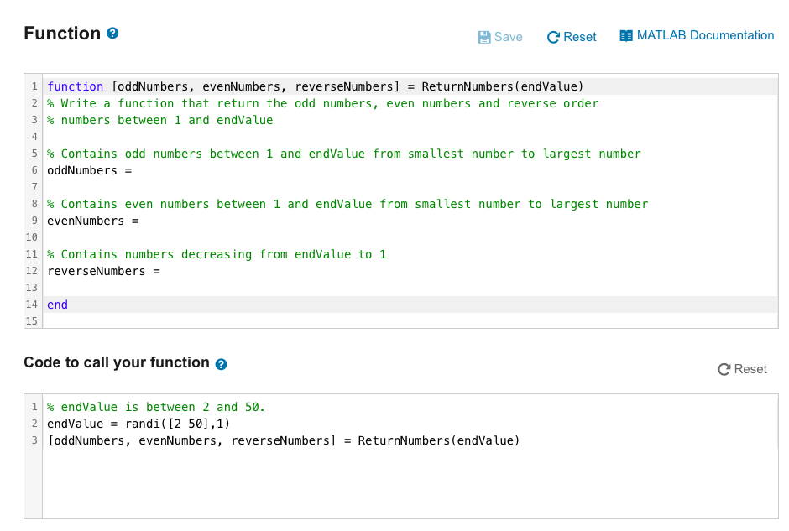Click the Reset circular arrow icon above the function editor

[553, 37]
